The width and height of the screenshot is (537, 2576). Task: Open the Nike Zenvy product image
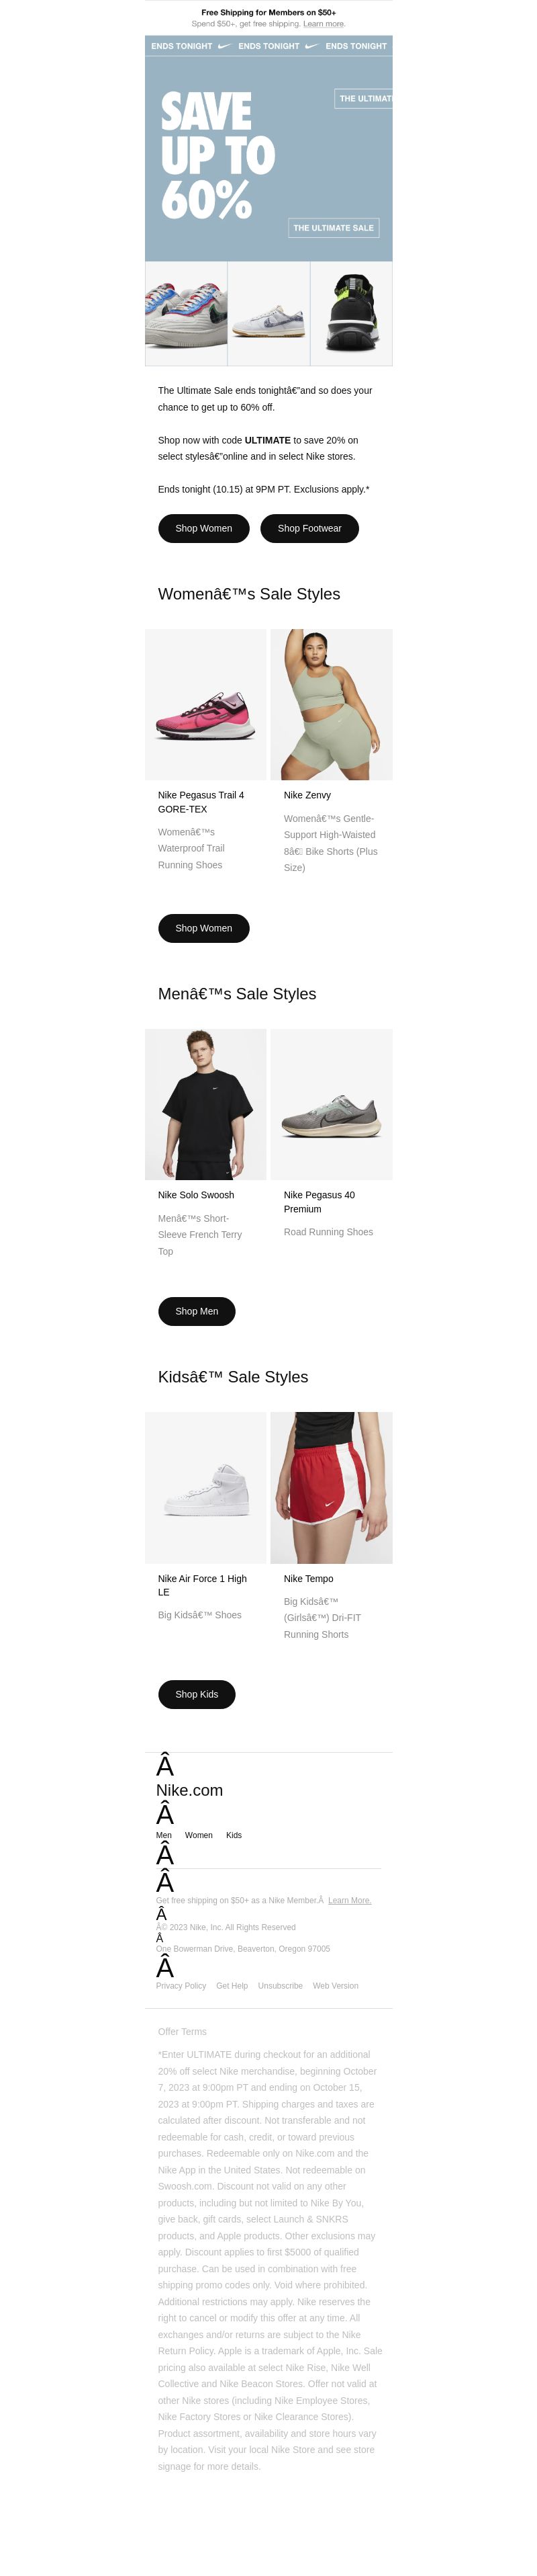pos(332,704)
